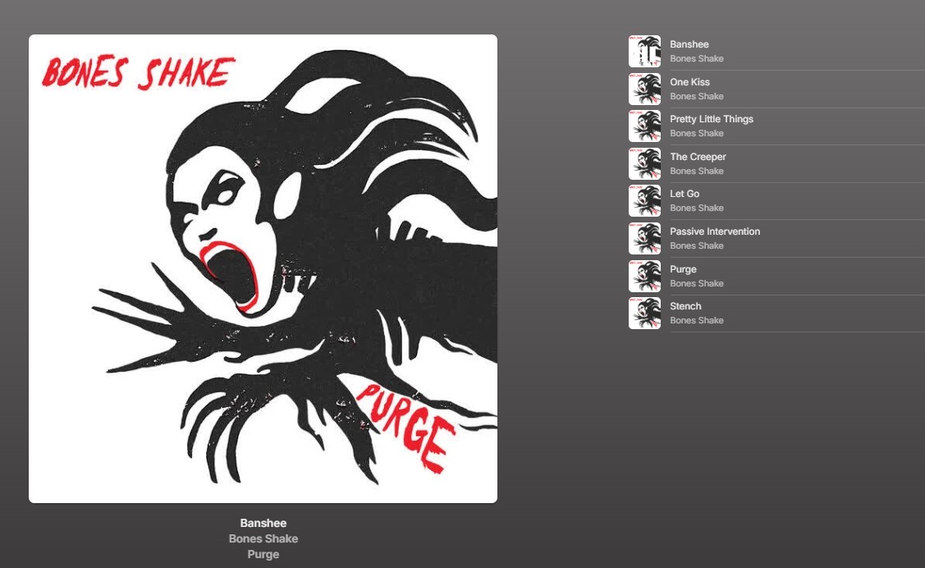Click The Creeper track artwork thumbnail
925x568 pixels.
644,164
